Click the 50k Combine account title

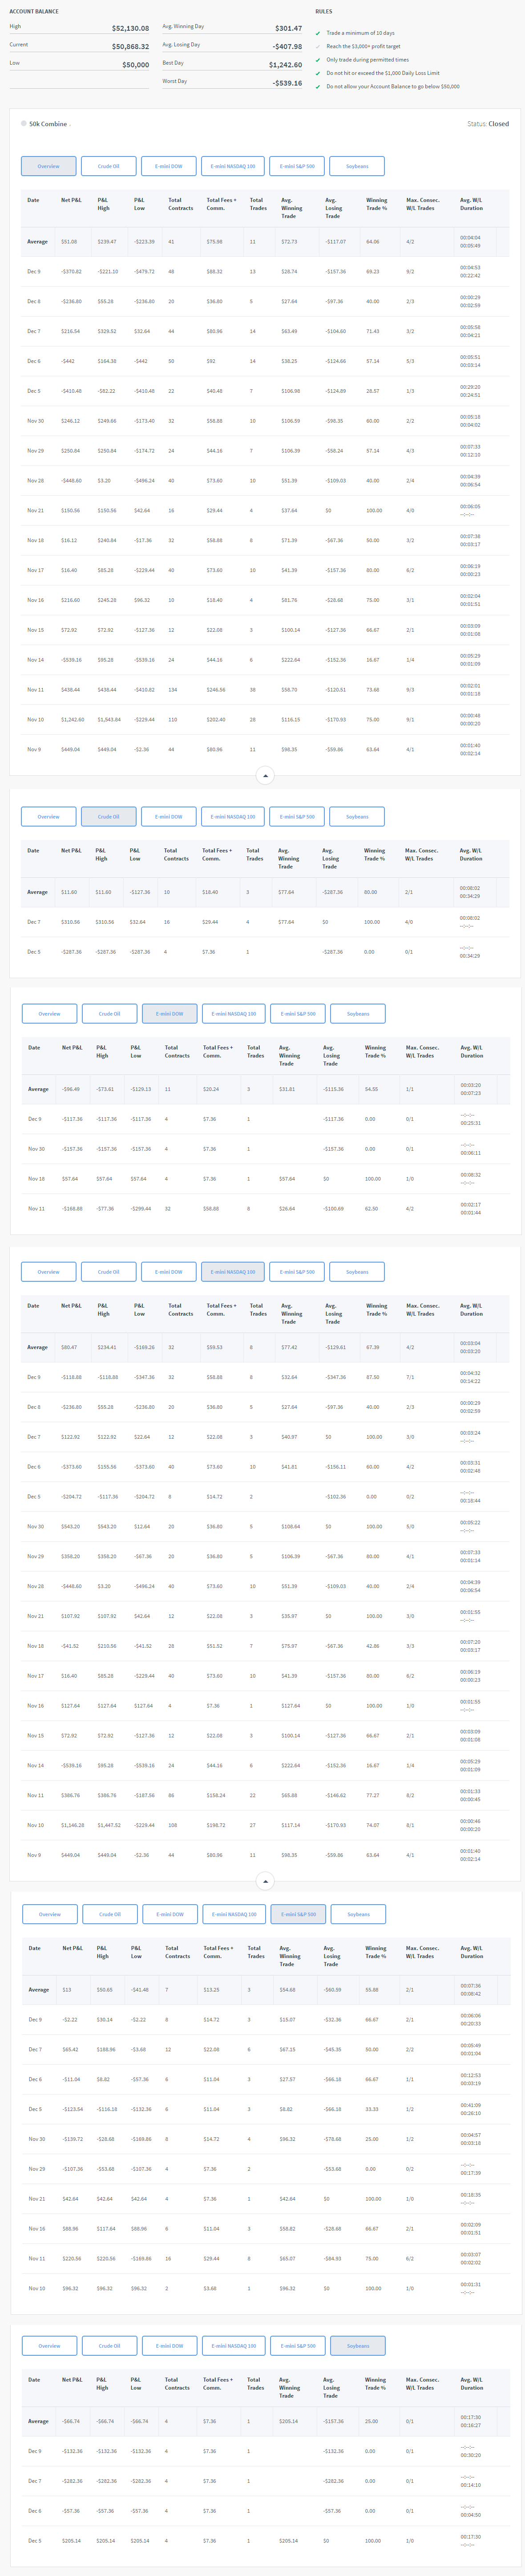(x=48, y=124)
